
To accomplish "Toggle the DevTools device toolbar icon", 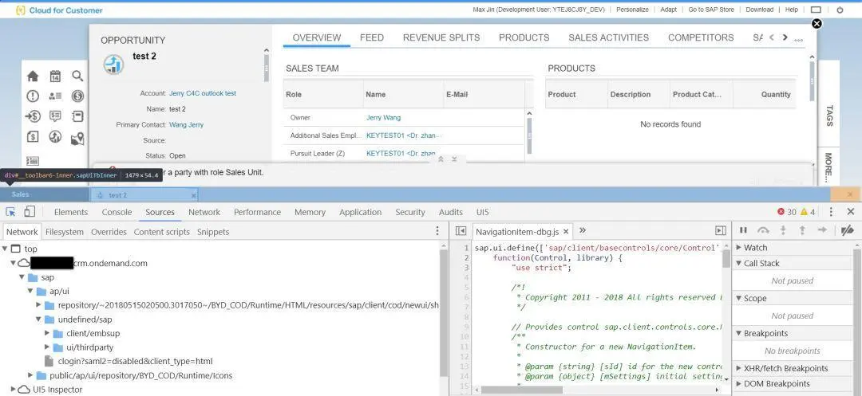I will [30, 212].
